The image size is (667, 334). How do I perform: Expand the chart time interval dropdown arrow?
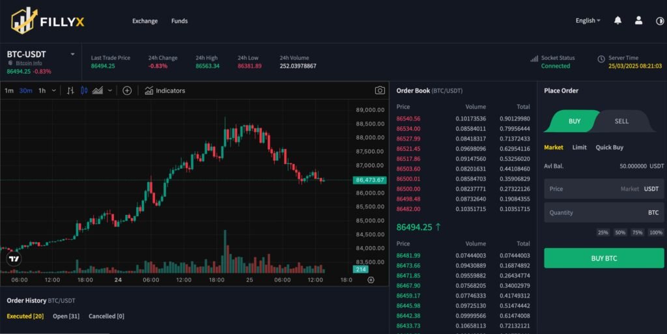click(53, 90)
